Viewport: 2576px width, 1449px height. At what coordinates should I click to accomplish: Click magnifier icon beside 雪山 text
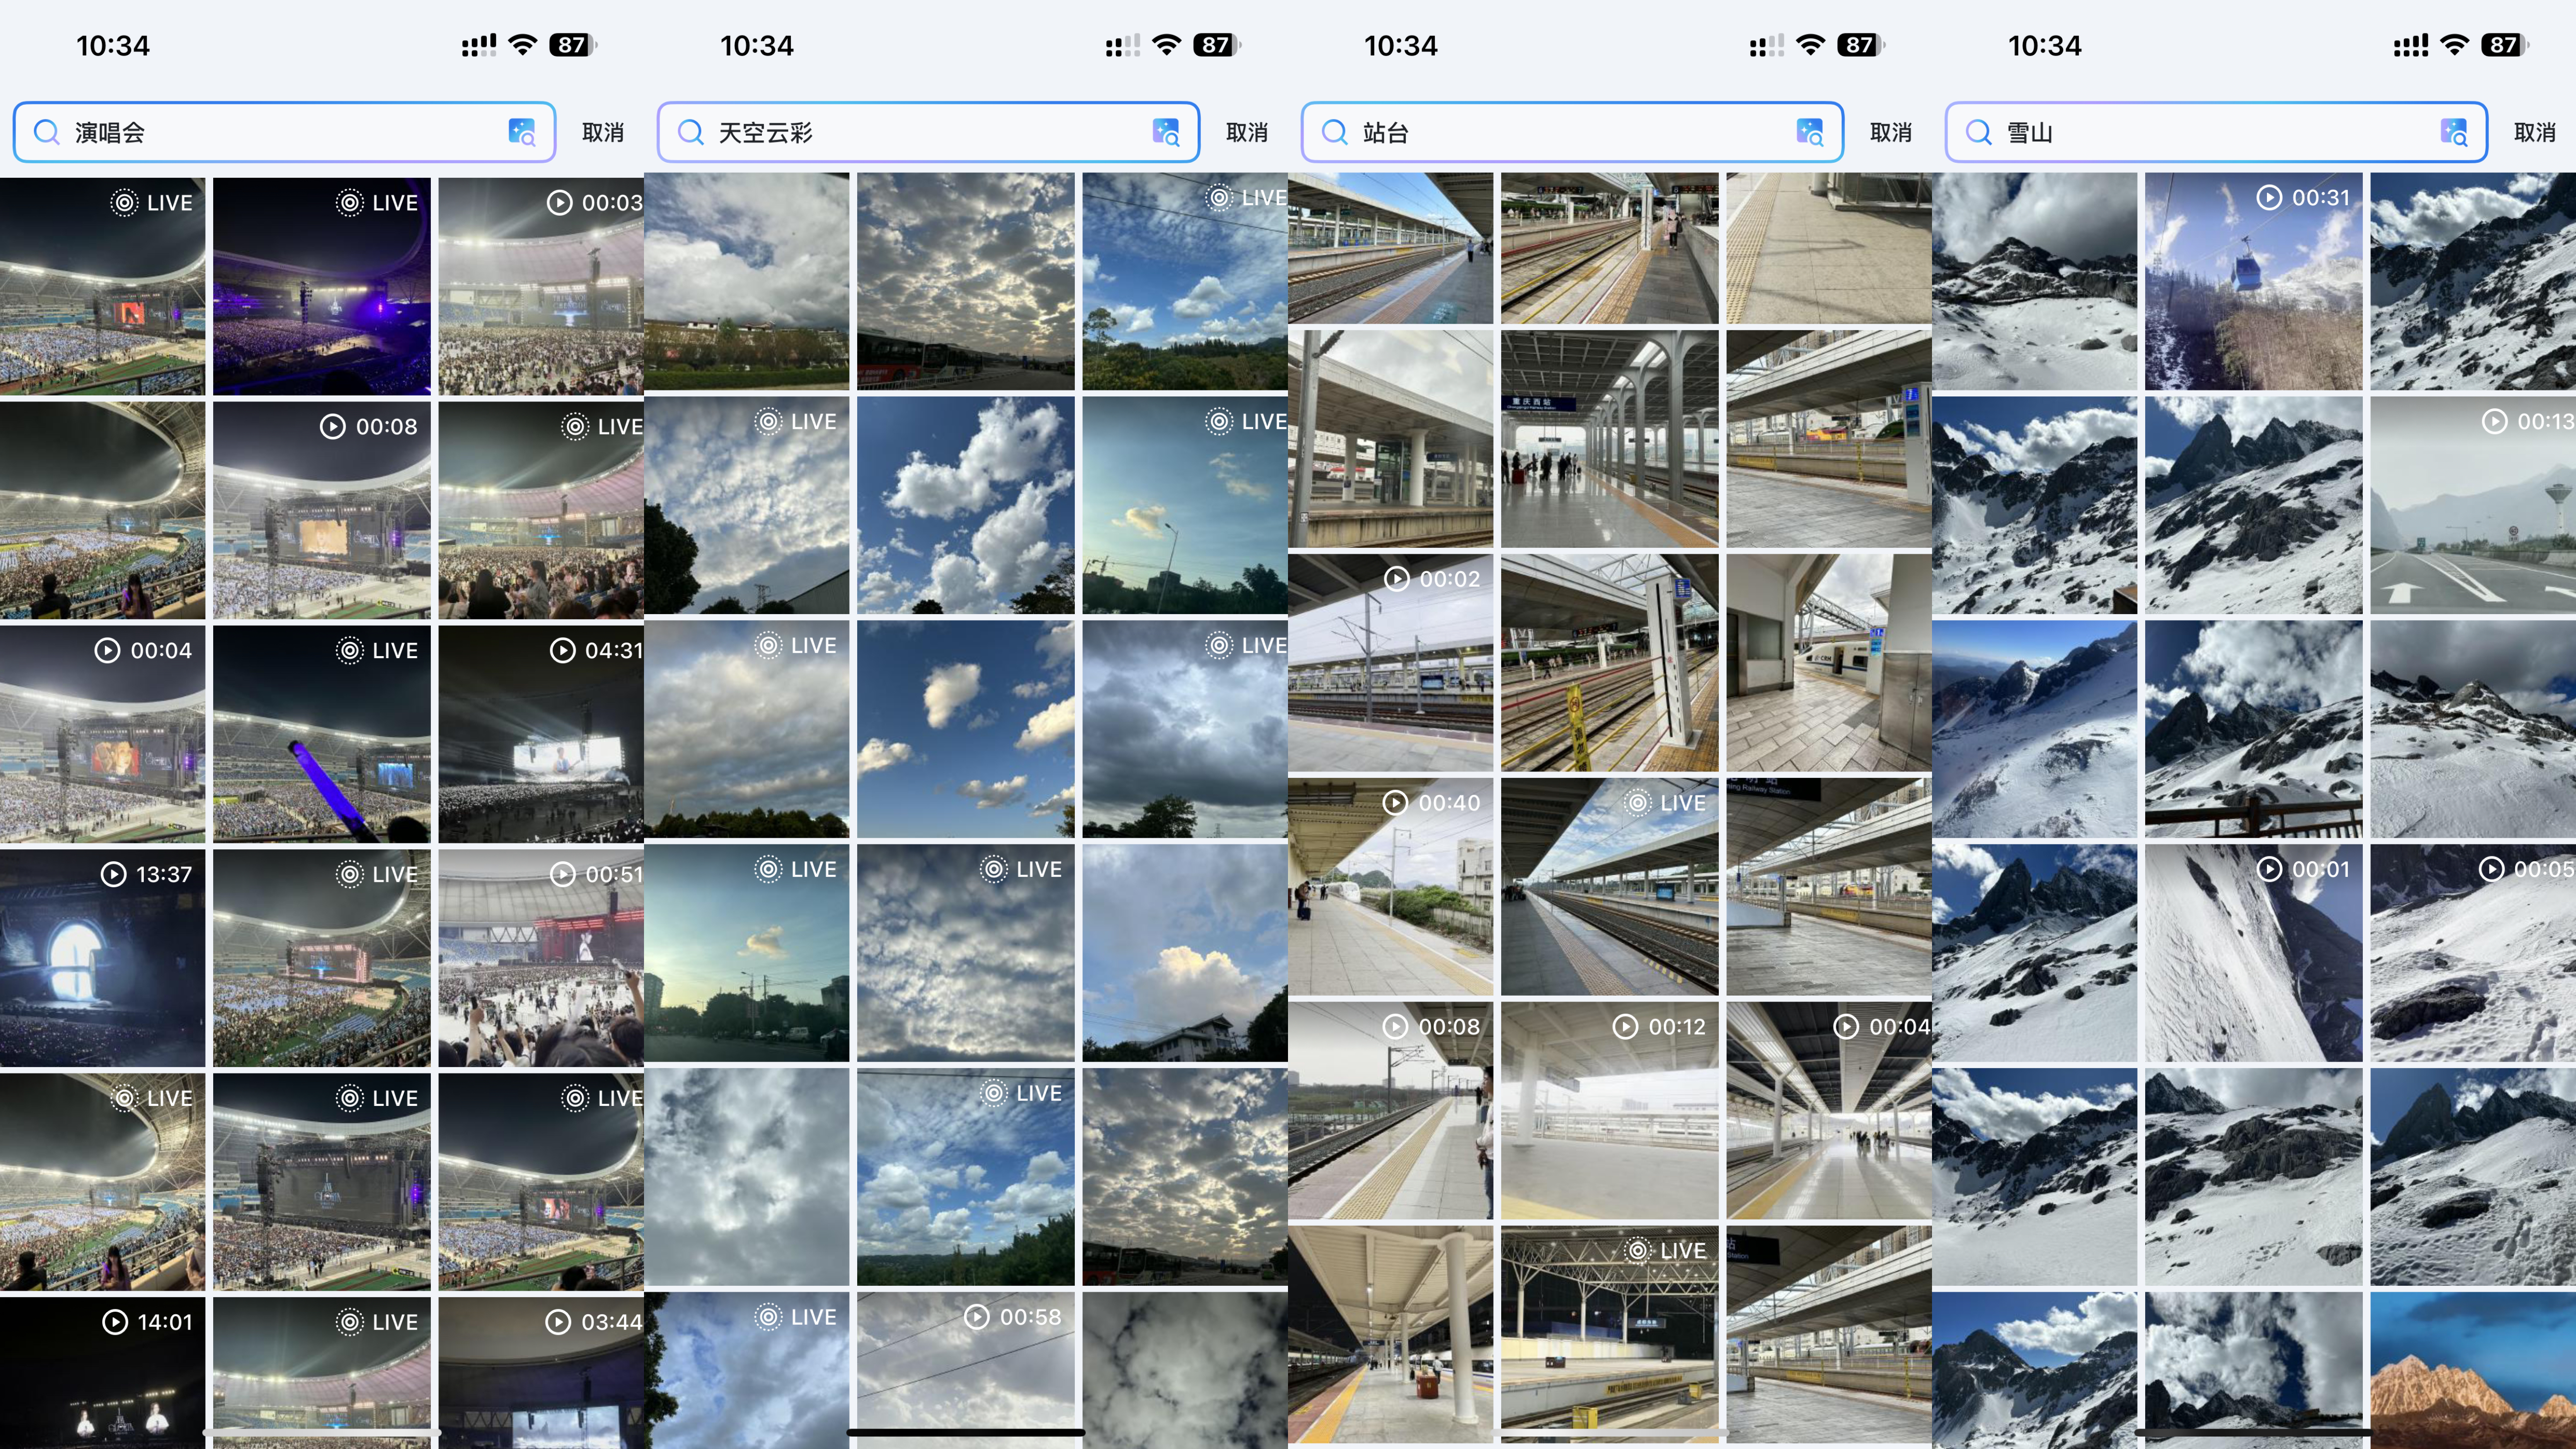(x=1979, y=132)
